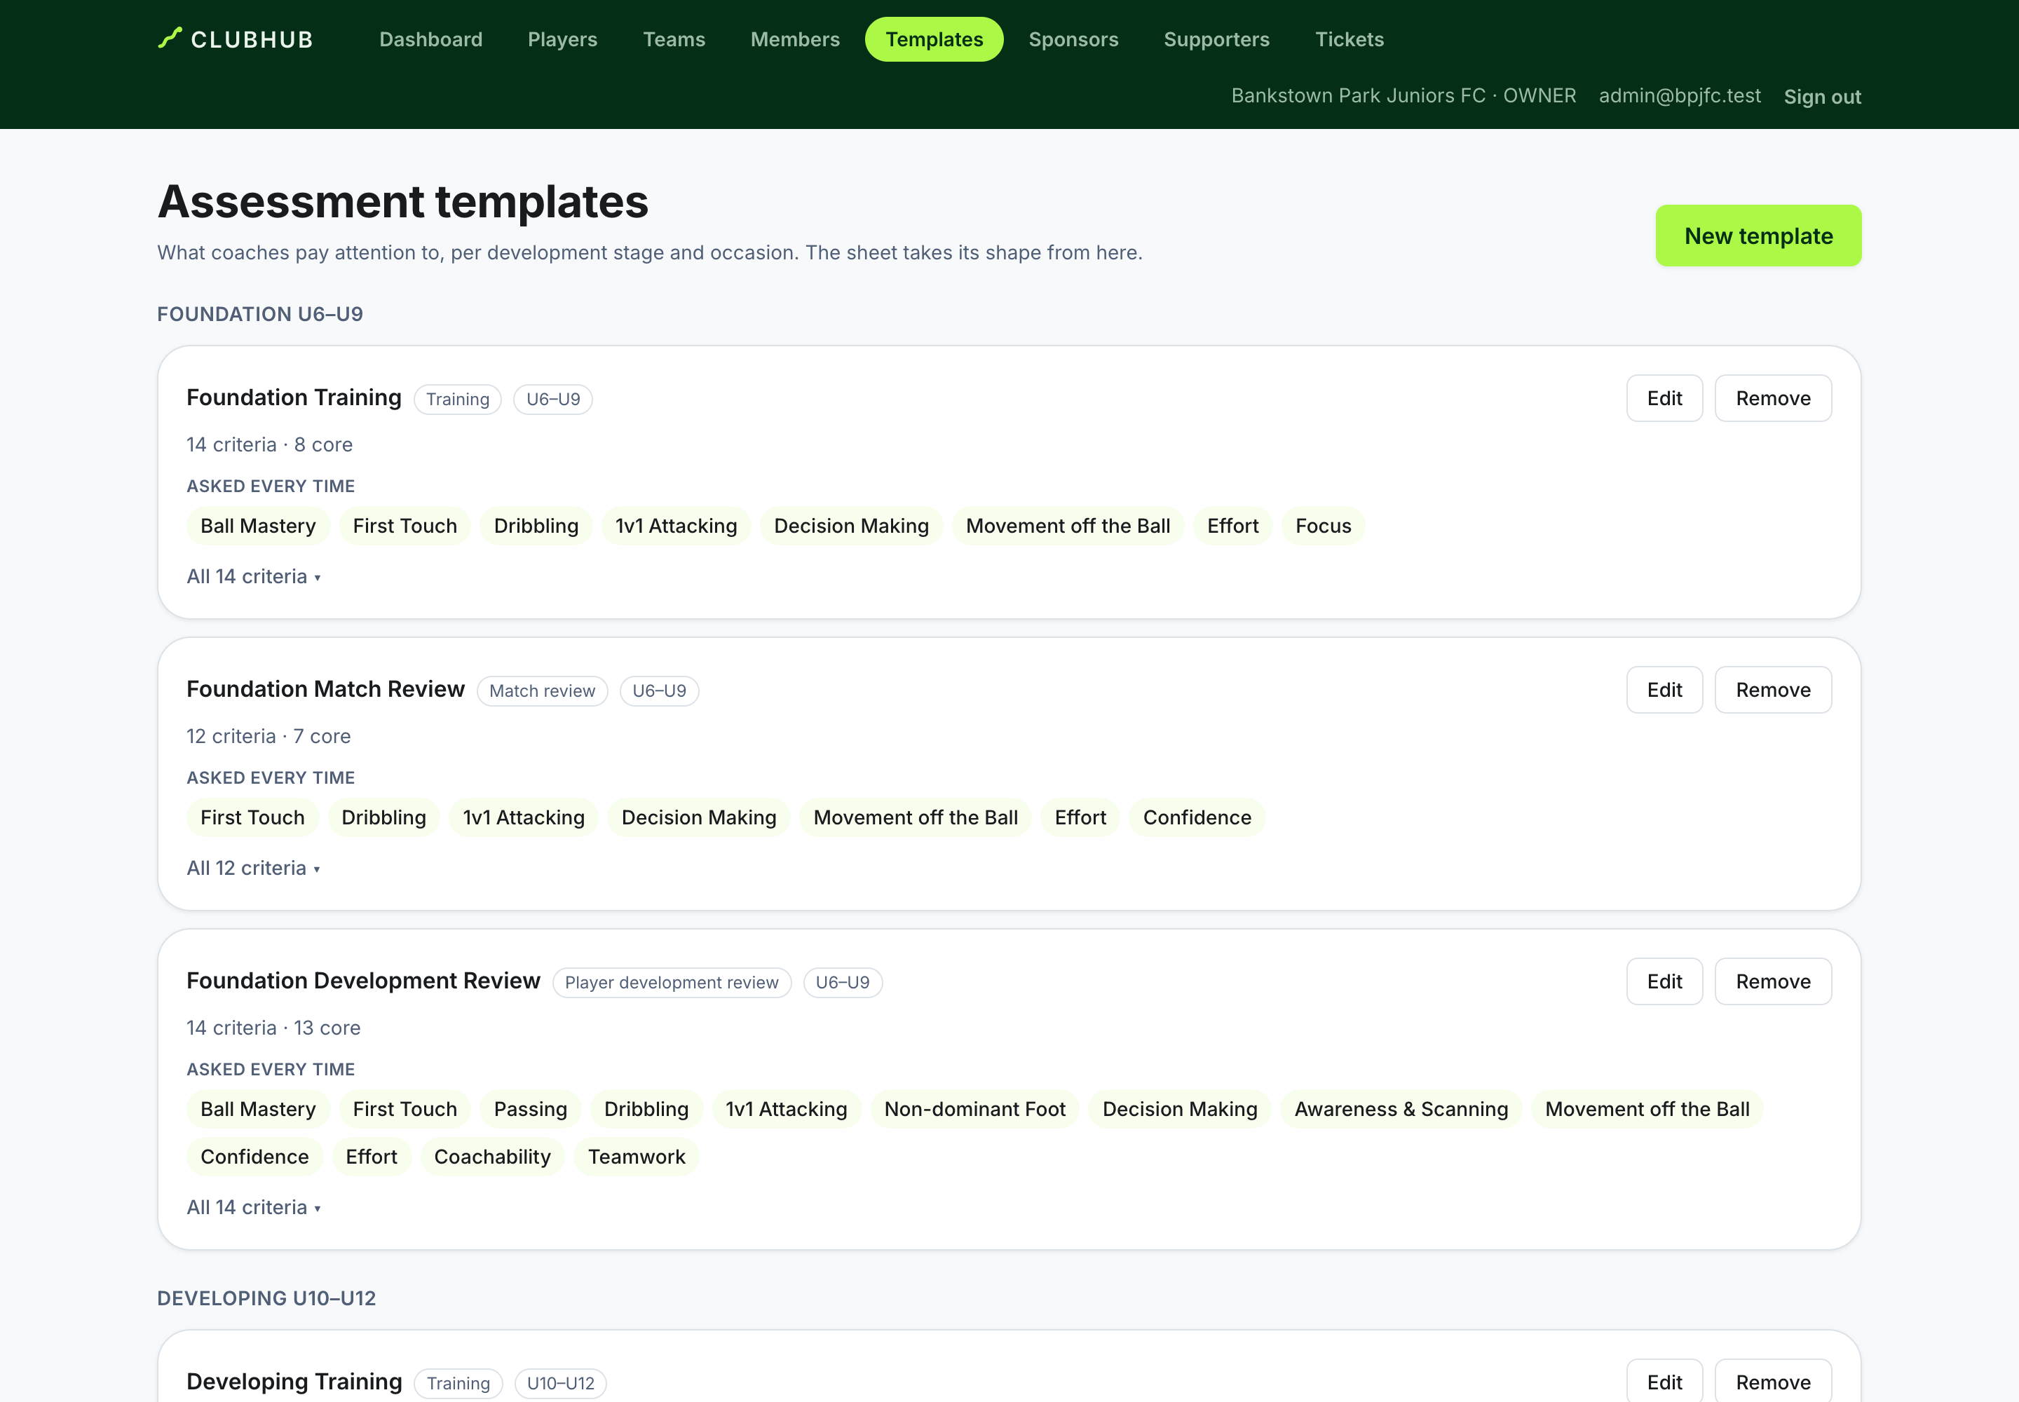
Task: Expand All 14 criteria under Foundation Training
Action: [253, 576]
